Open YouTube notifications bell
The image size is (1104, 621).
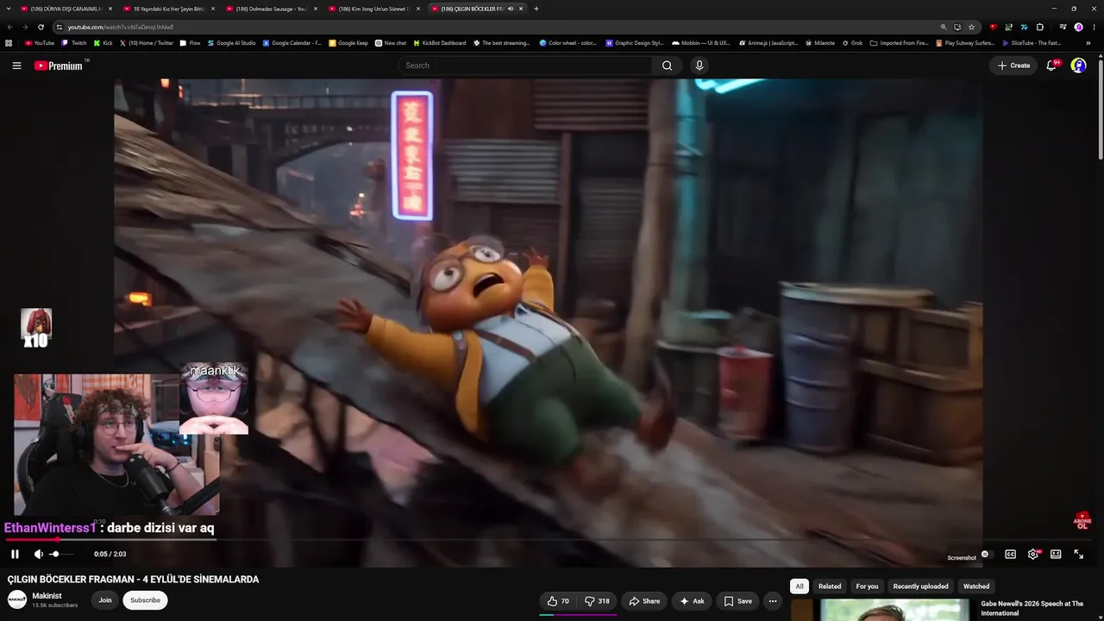[x=1051, y=66]
